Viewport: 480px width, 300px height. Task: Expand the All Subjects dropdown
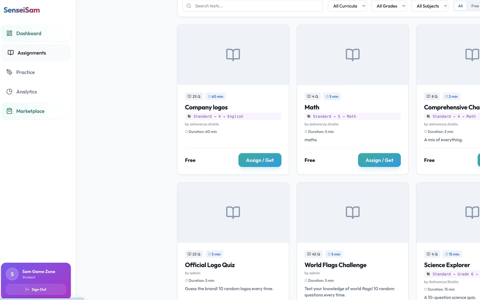pyautogui.click(x=429, y=6)
